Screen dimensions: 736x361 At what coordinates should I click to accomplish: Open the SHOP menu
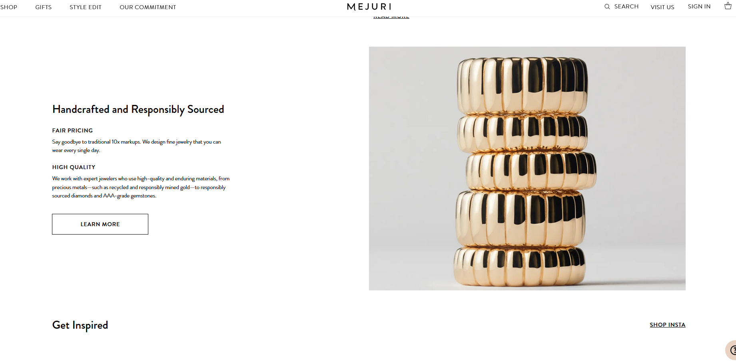(x=9, y=7)
